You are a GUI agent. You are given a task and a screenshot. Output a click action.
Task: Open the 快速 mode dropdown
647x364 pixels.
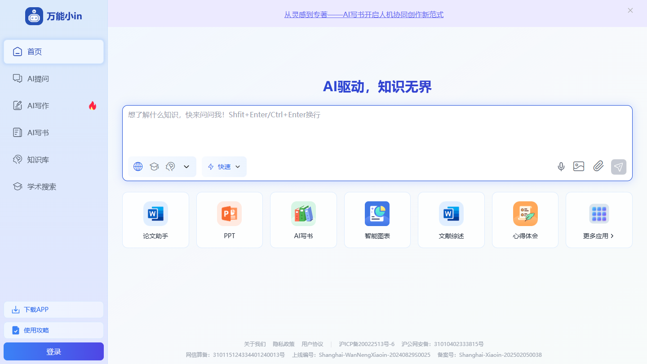coord(224,167)
